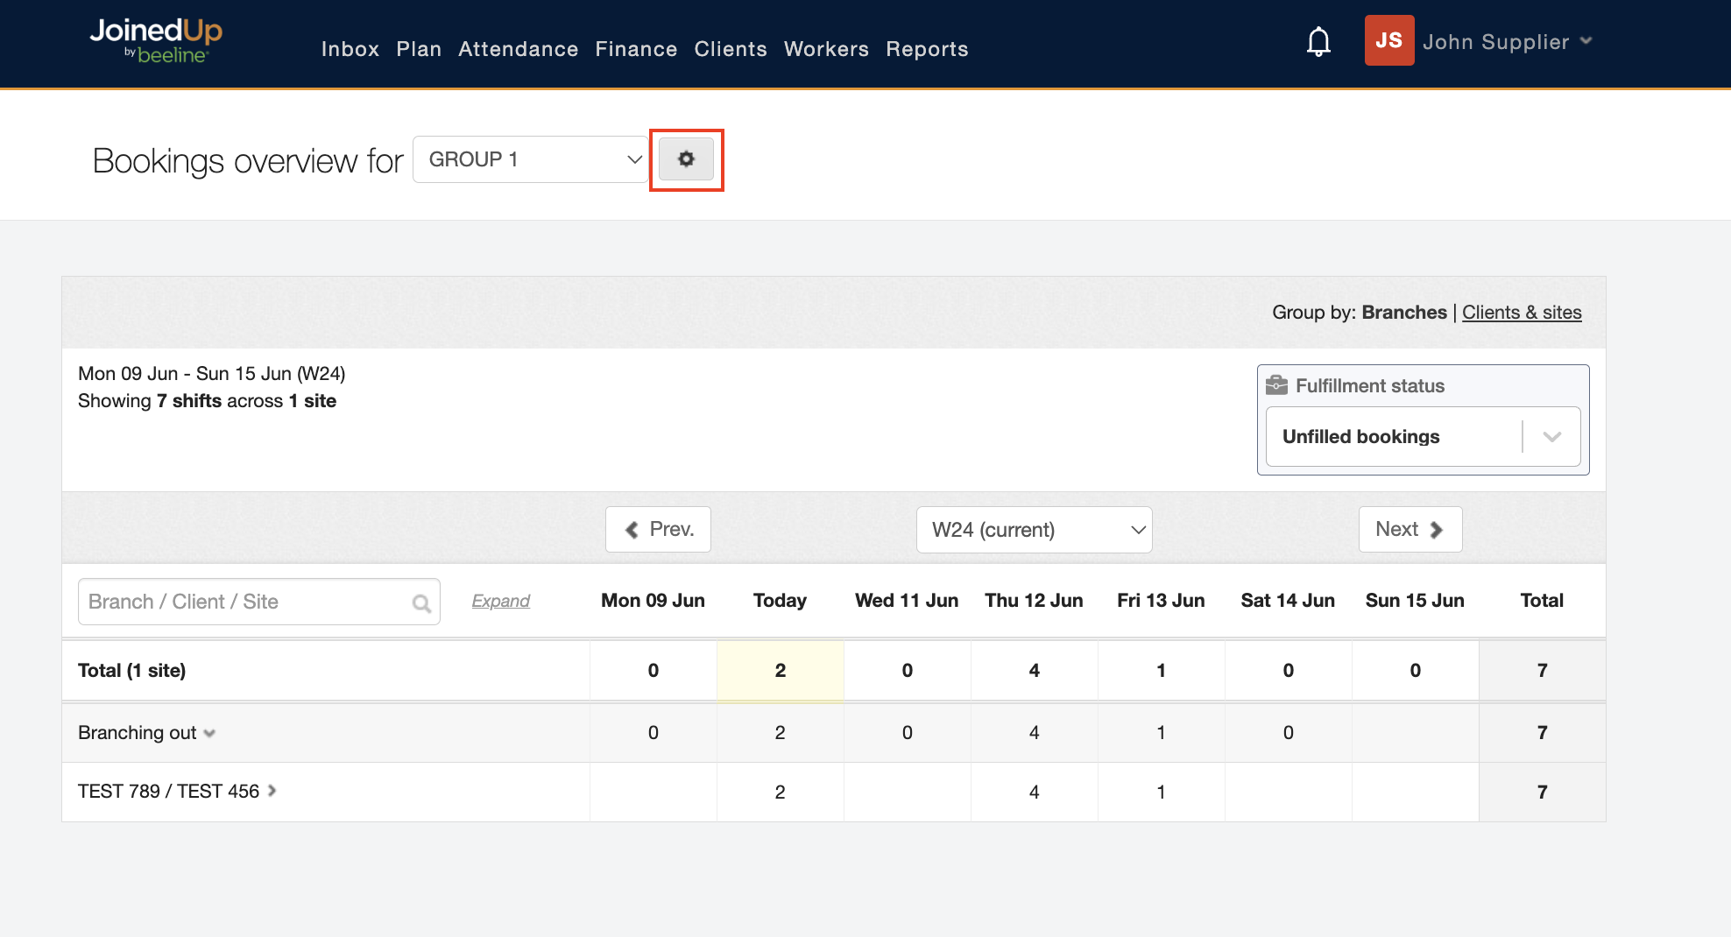Navigate to the Reports section
The image size is (1731, 937).
click(927, 49)
